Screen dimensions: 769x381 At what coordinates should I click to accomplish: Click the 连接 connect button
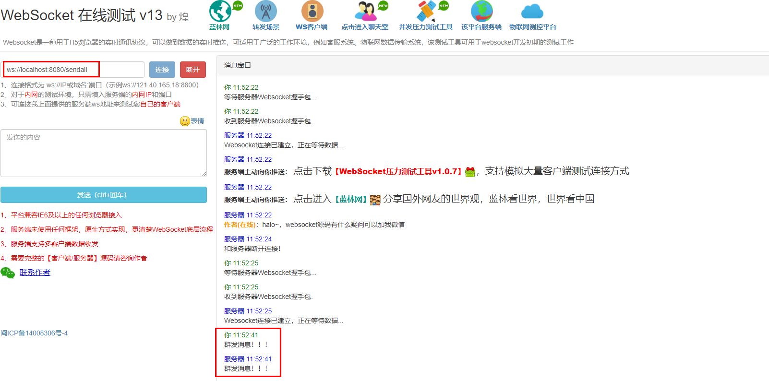162,70
